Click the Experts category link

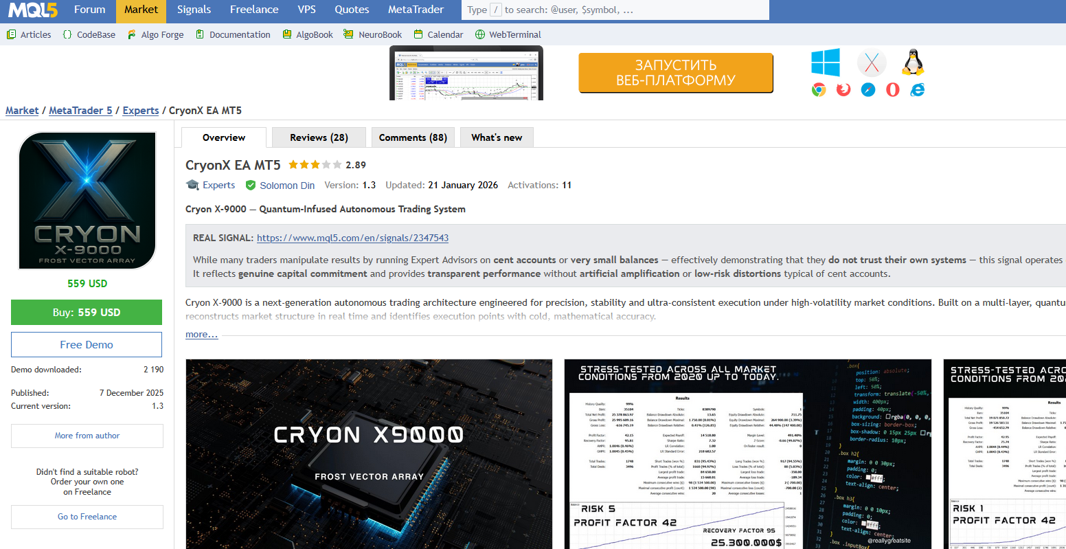[x=218, y=185]
